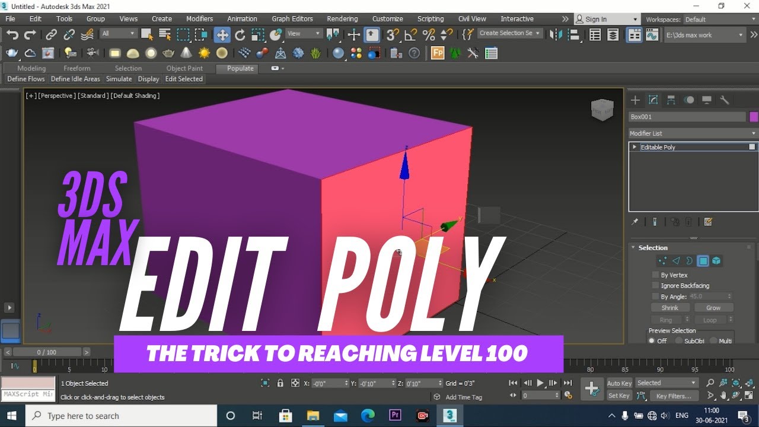The width and height of the screenshot is (759, 427).
Task: Toggle the Percent Snap icon
Action: tap(429, 35)
